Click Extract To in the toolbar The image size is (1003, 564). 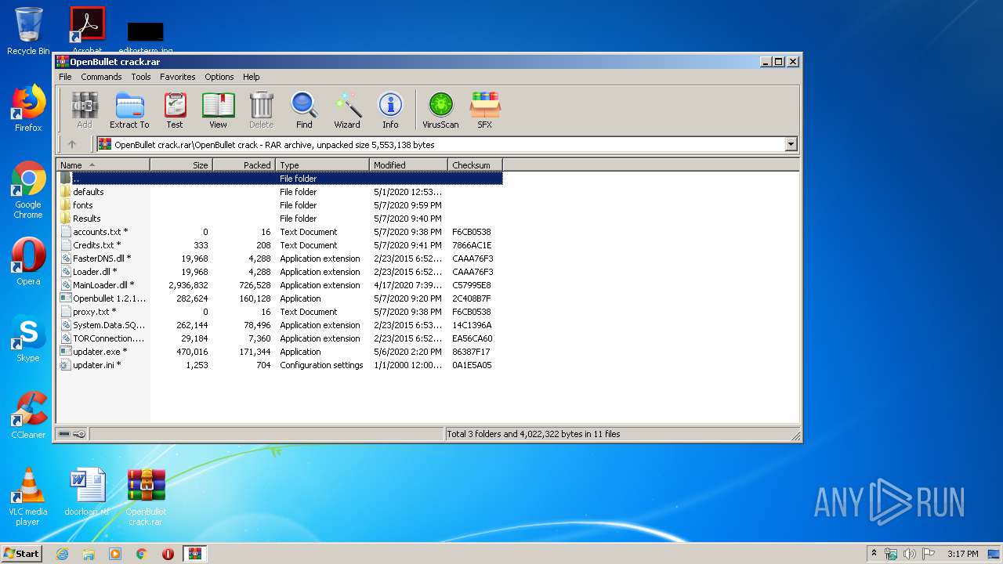129,110
